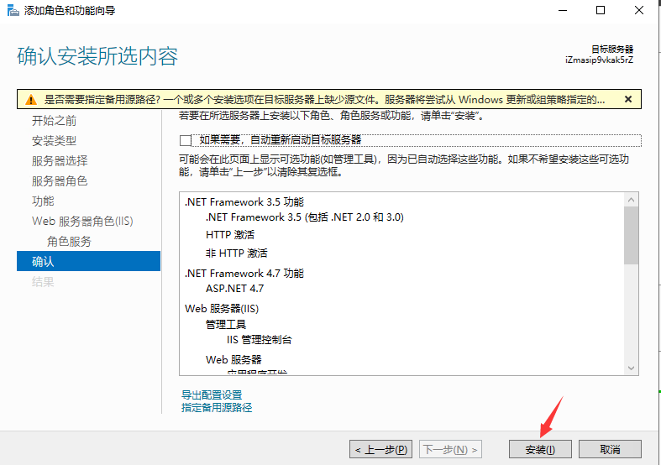The image size is (661, 465).
Task: Click the feature list scroll down arrow
Action: [x=631, y=368]
